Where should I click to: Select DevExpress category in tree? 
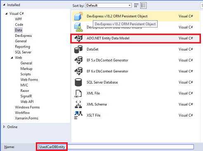coord(24,36)
